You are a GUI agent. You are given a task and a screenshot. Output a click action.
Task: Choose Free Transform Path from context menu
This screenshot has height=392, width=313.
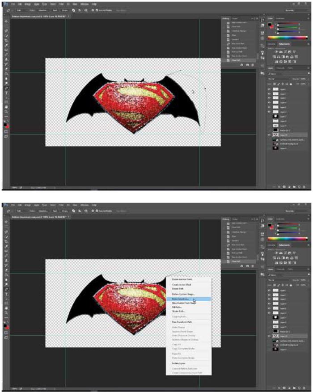coord(189,322)
